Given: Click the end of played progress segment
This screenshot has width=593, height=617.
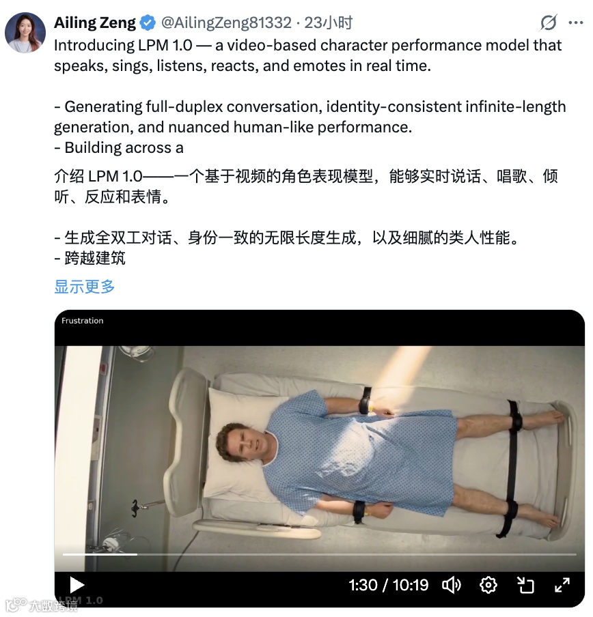Looking at the screenshot, I should pyautogui.click(x=137, y=554).
